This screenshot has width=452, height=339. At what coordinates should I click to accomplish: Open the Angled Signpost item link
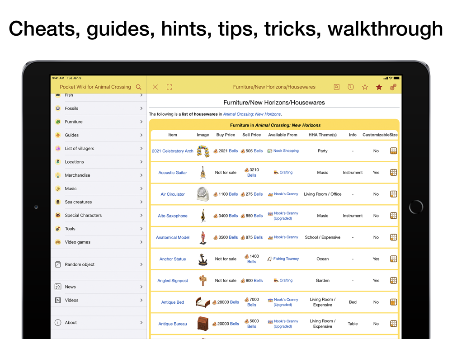(x=173, y=281)
